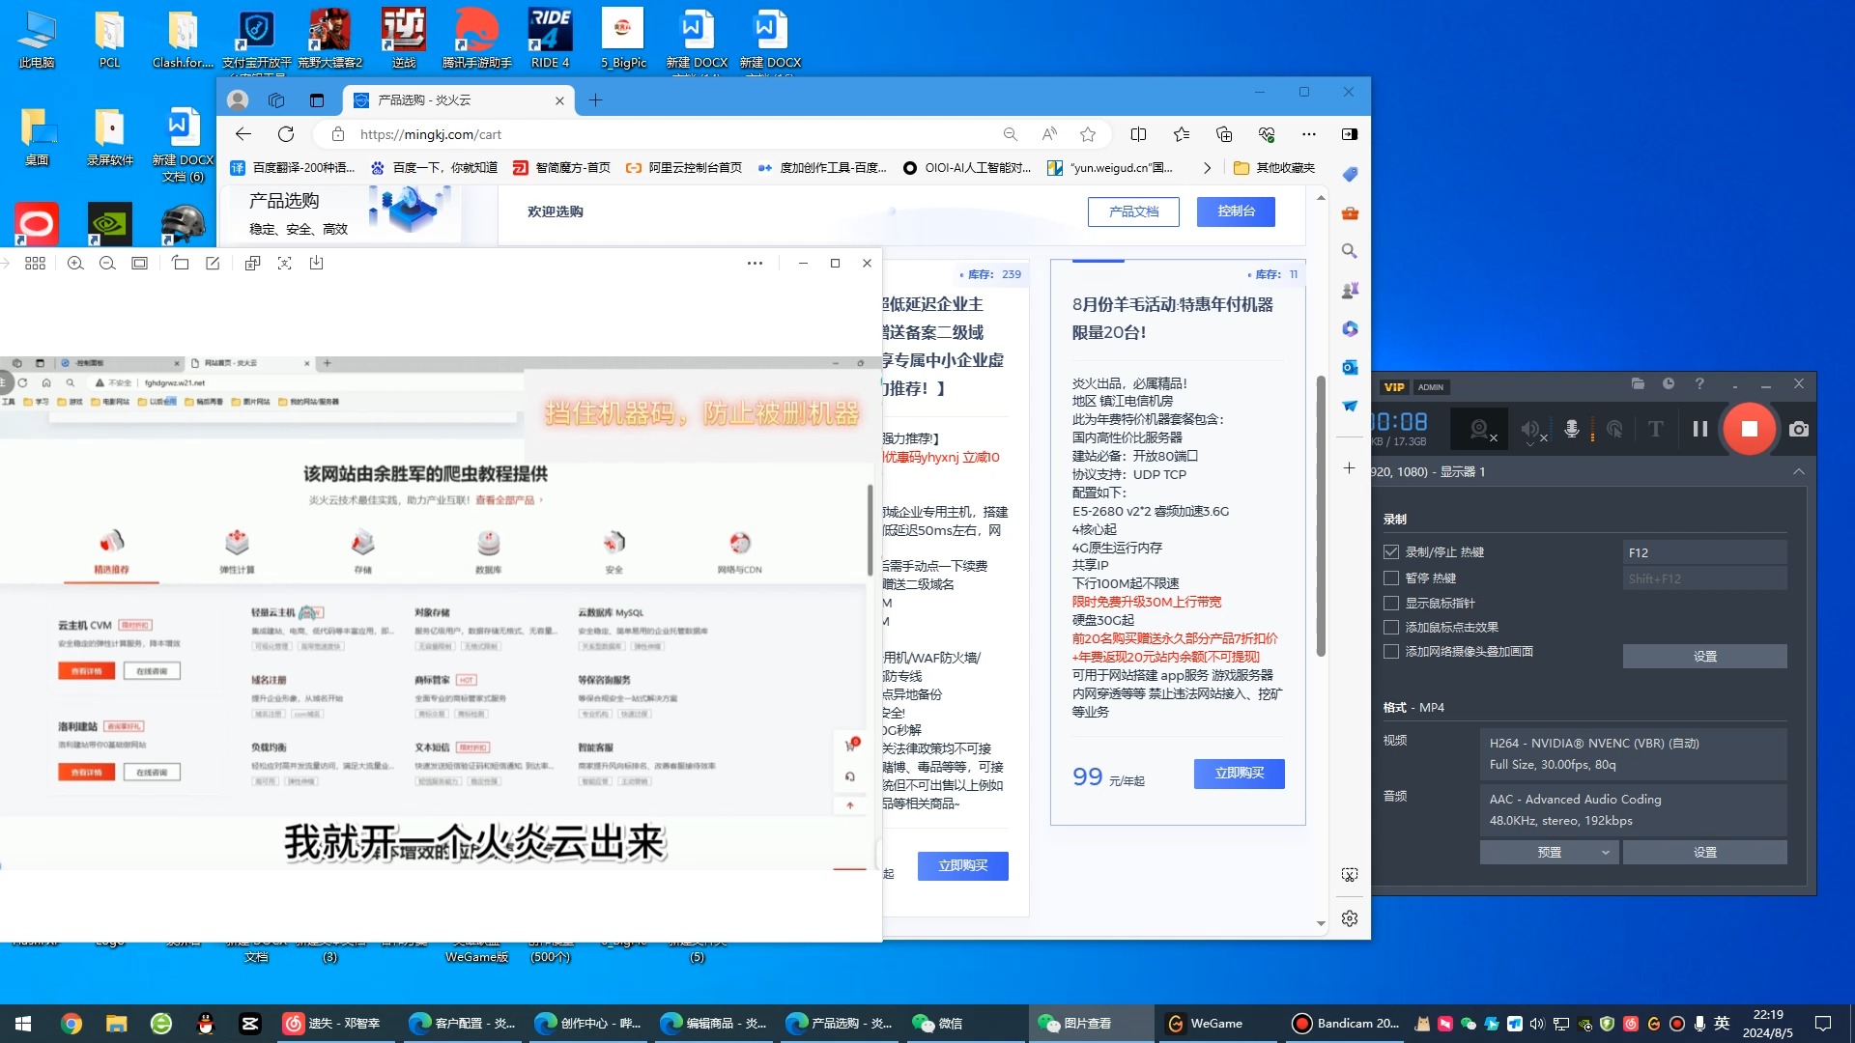Collapse Bandicam panel with the up chevron

click(x=1798, y=471)
